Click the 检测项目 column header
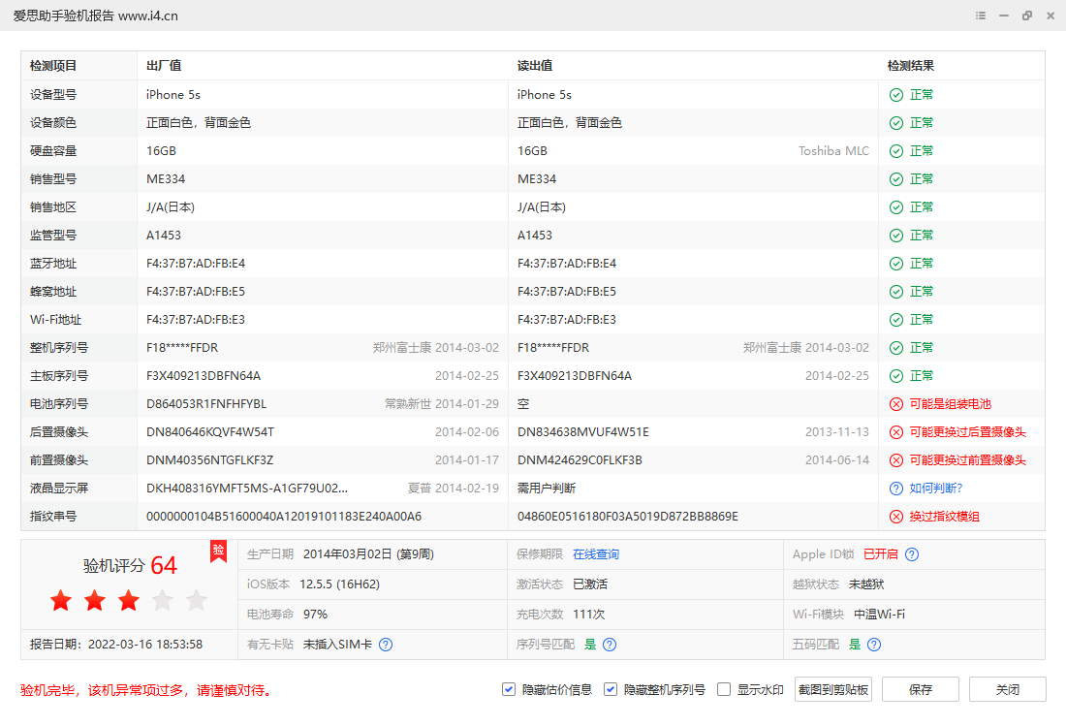 [53, 66]
